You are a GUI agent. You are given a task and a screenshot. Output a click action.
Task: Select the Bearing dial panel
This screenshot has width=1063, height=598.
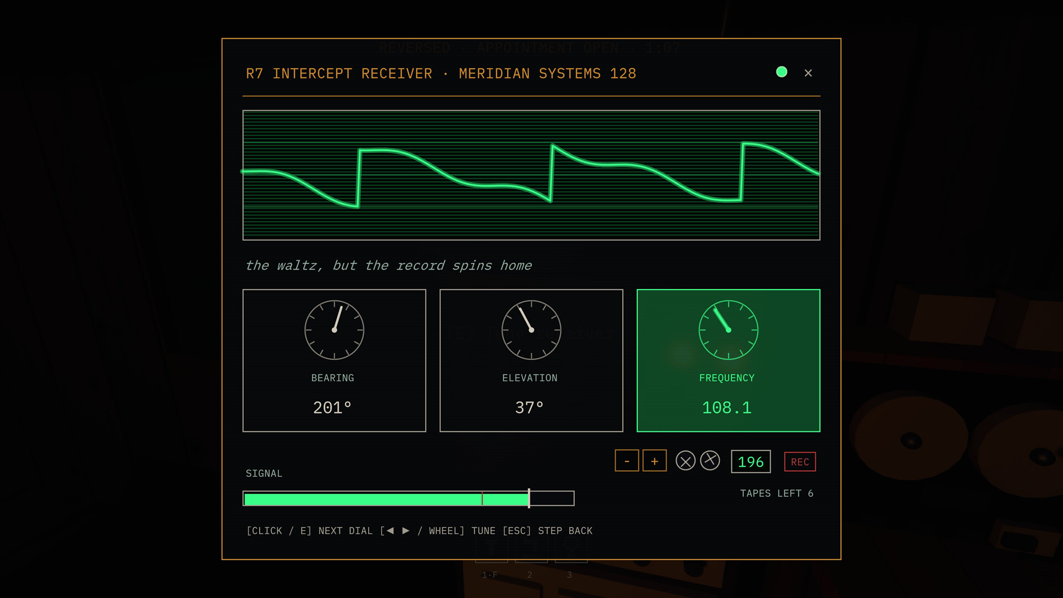coord(334,360)
